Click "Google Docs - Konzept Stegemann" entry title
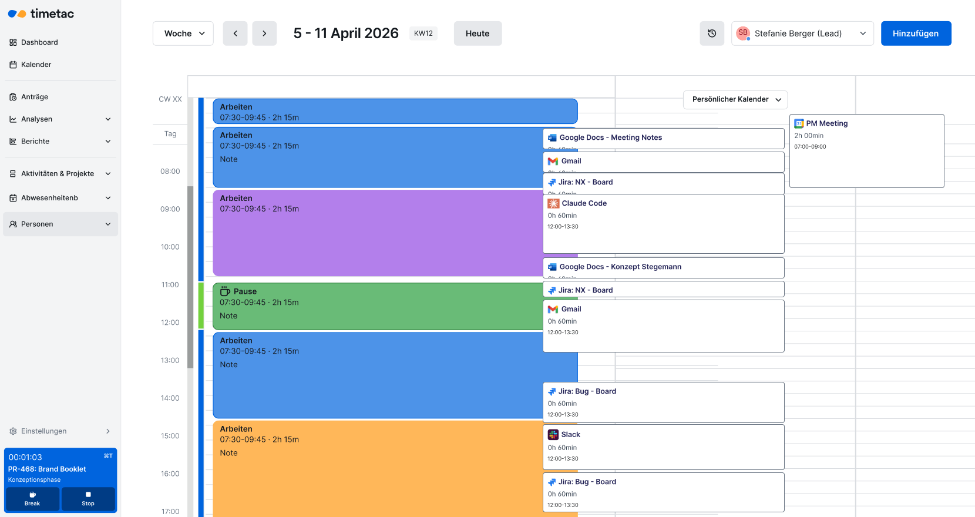 click(x=620, y=267)
